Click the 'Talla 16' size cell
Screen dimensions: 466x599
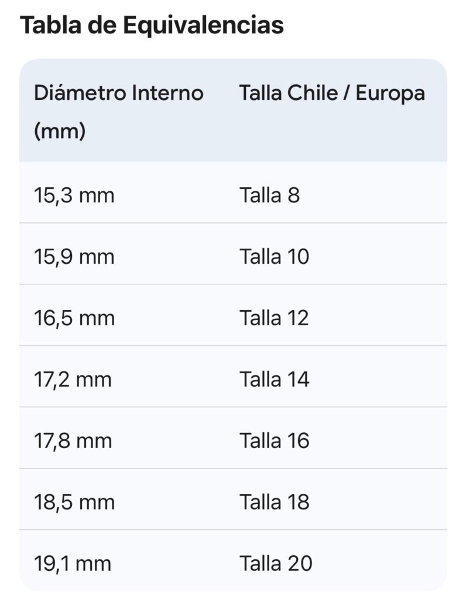(x=274, y=440)
